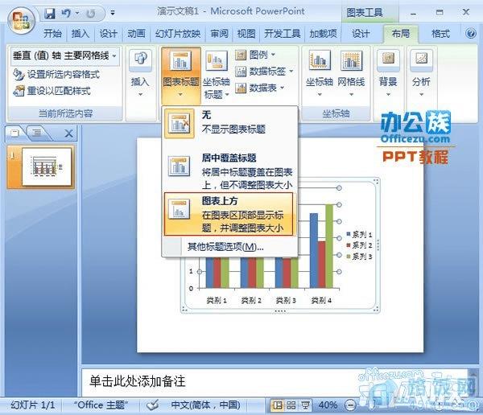This screenshot has height=415, width=483.
Task: Open the 加载项 tab
Action: [323, 33]
